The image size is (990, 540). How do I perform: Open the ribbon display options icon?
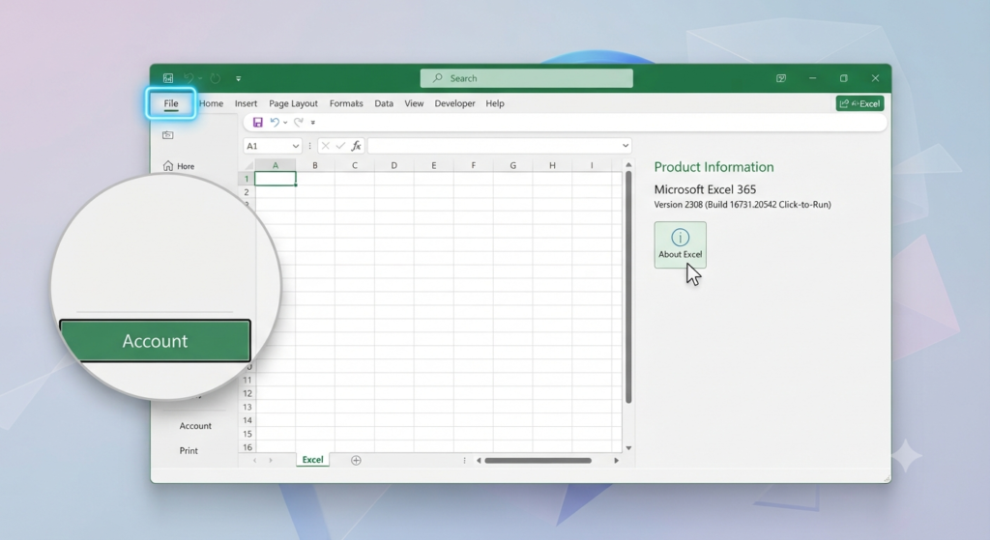click(781, 78)
